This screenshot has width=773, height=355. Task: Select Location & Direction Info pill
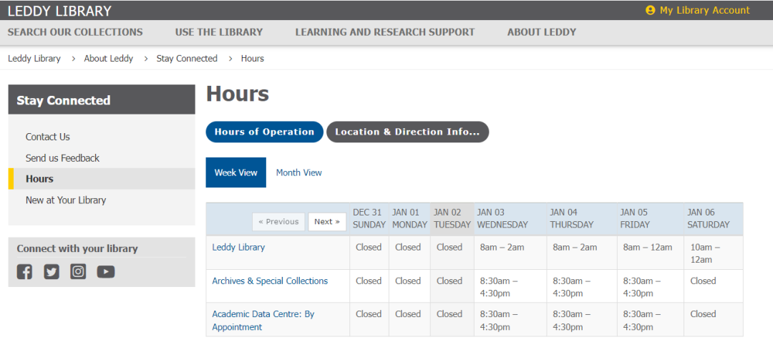(x=408, y=132)
